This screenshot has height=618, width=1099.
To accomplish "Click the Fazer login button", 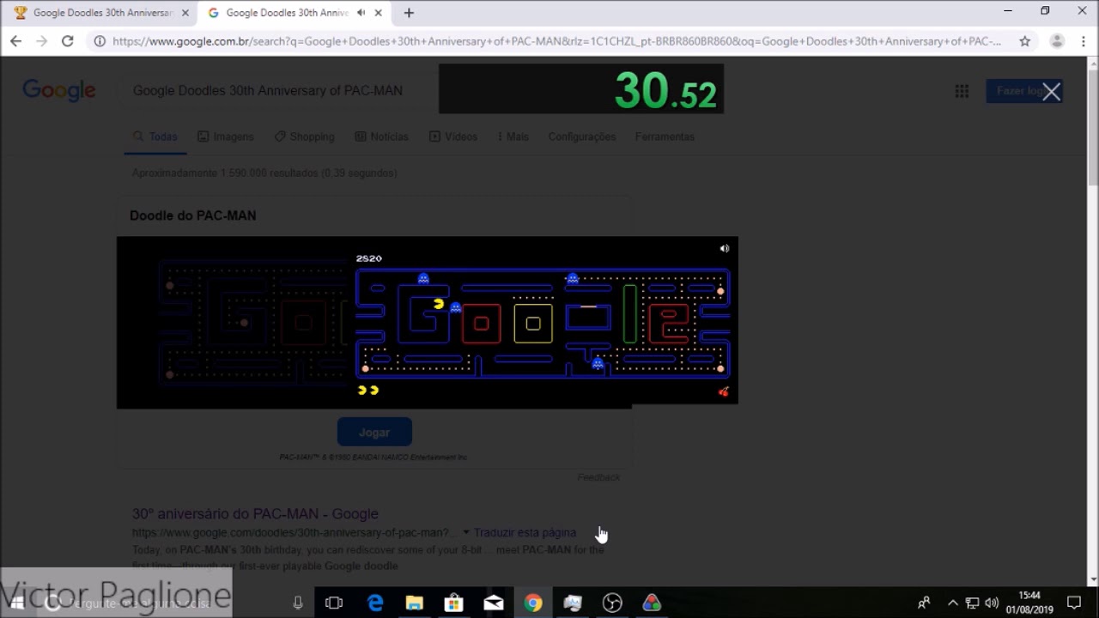I will pos(1022,91).
